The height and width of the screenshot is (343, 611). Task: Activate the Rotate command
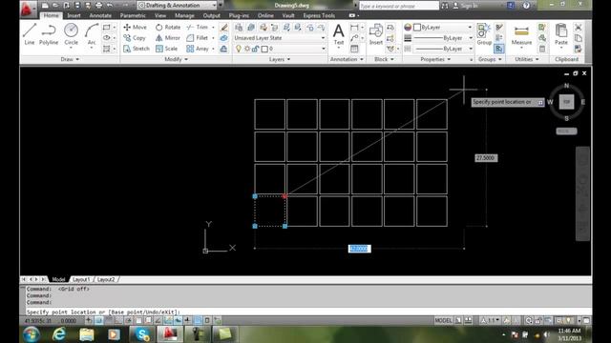(168, 28)
